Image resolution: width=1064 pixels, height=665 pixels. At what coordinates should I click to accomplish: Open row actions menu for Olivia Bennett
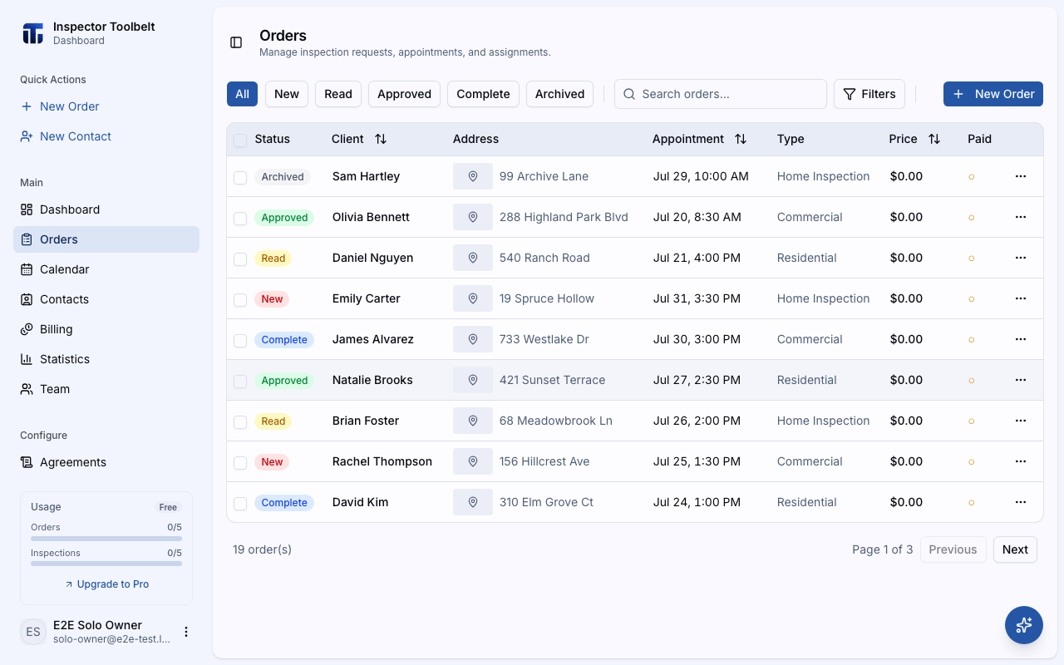pyautogui.click(x=1021, y=217)
